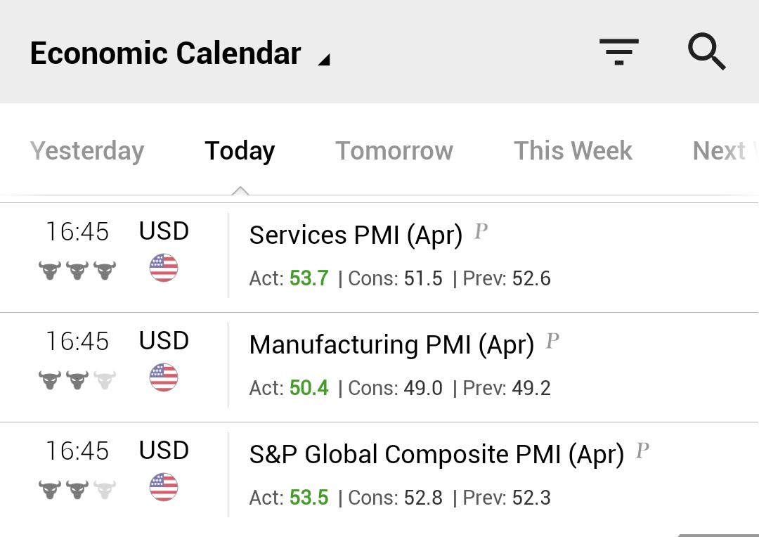Click 'P' marker on S&P Global Composite PMI
759x537 pixels.
(642, 451)
